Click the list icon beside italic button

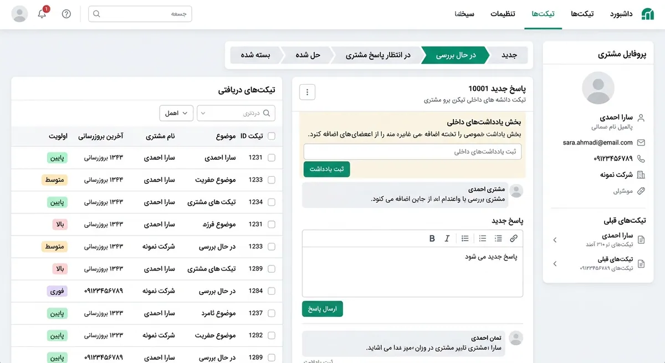point(465,238)
